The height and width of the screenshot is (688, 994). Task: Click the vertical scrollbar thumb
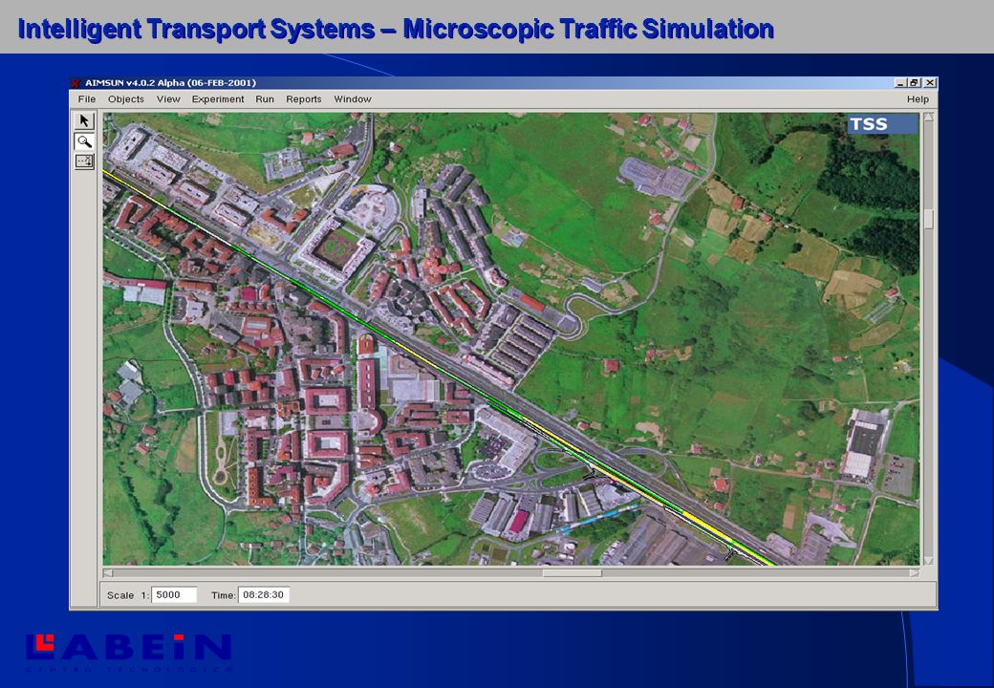(929, 219)
